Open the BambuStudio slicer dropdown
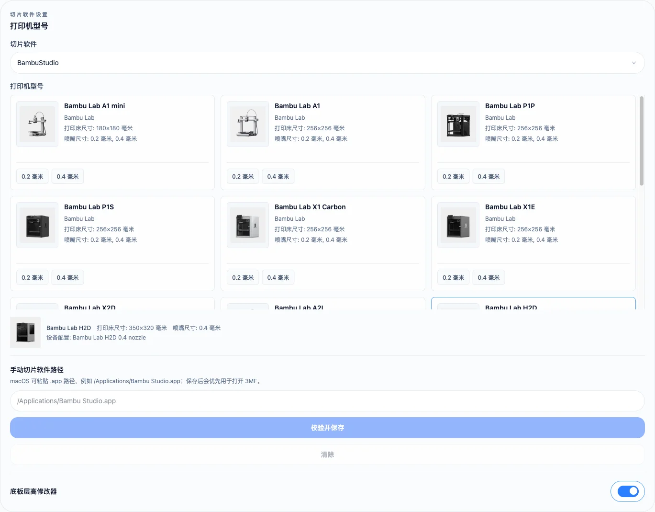 327,63
